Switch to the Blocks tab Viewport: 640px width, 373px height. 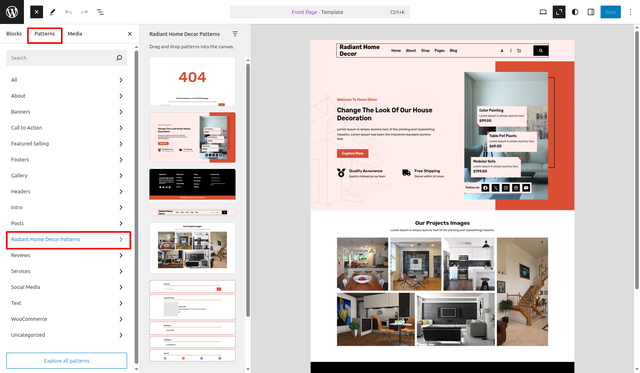pos(14,34)
